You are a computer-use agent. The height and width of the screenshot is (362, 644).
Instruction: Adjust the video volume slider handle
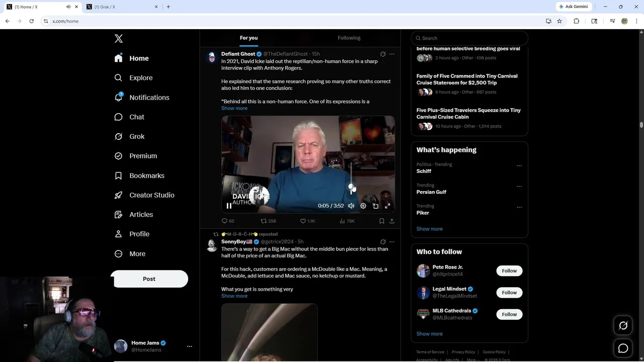[351, 186]
